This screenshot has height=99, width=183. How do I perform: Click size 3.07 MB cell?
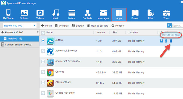117,41
